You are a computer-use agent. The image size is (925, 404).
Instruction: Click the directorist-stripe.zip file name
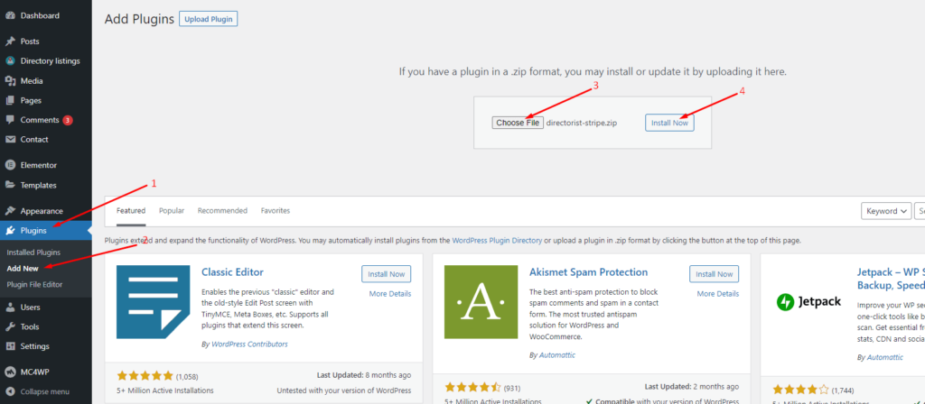pyautogui.click(x=582, y=123)
